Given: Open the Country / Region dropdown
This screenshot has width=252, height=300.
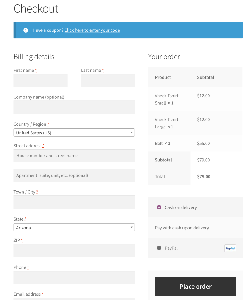Looking at the screenshot, I should pos(74,133).
